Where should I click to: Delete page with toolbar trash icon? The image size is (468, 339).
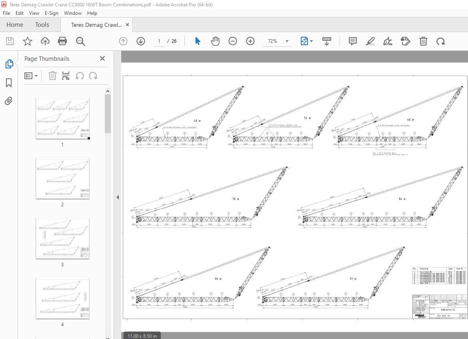coord(423,41)
